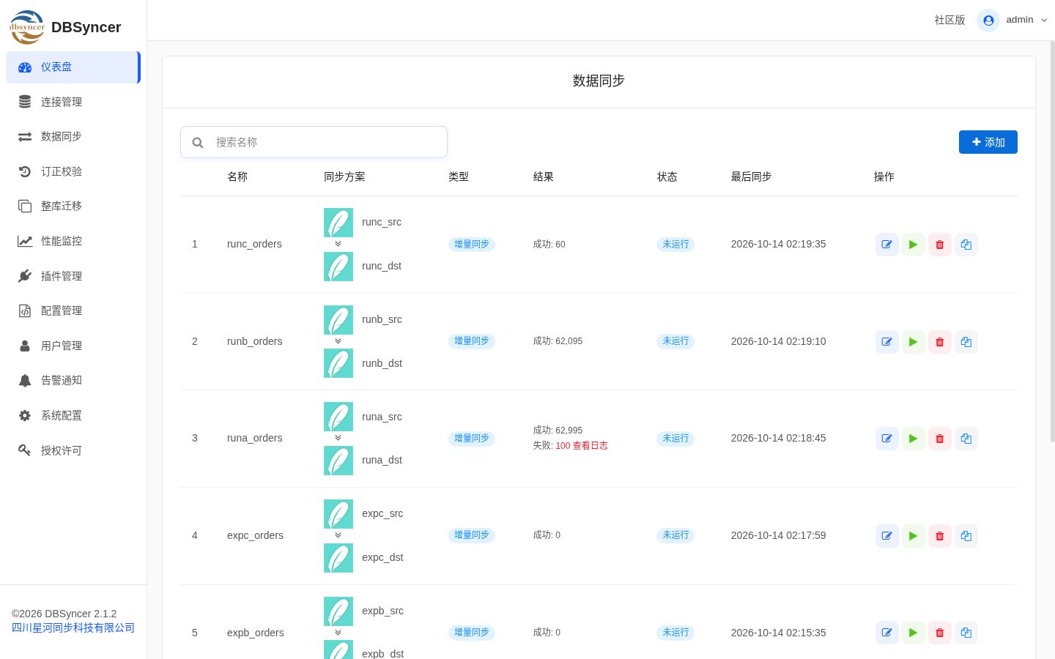Click the runa_orders name cell
The width and height of the screenshot is (1055, 659).
255,438
